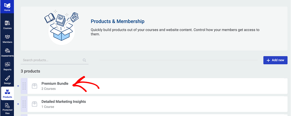
Task: Click the Detailed Marketing Insights drag handle
Action: pos(24,104)
